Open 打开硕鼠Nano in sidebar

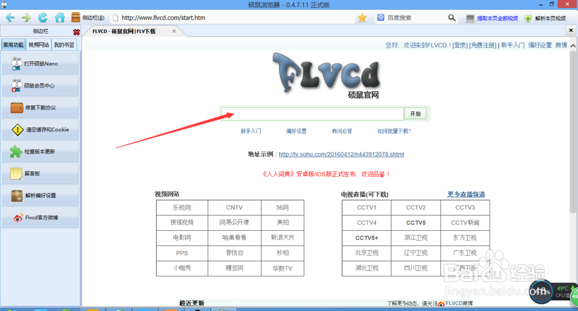pos(40,63)
